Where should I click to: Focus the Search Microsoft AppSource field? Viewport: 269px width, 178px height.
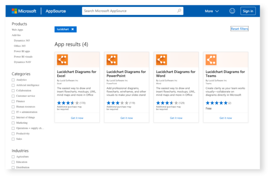click(132, 11)
